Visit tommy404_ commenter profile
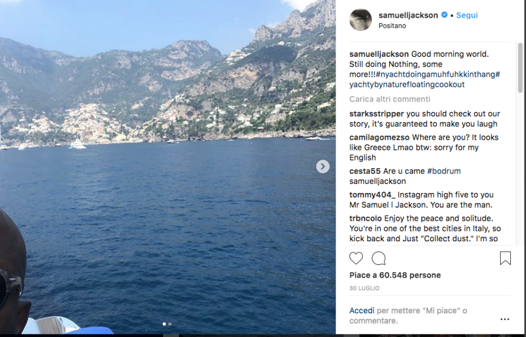Screen dimensions: 526x337 (x=372, y=195)
